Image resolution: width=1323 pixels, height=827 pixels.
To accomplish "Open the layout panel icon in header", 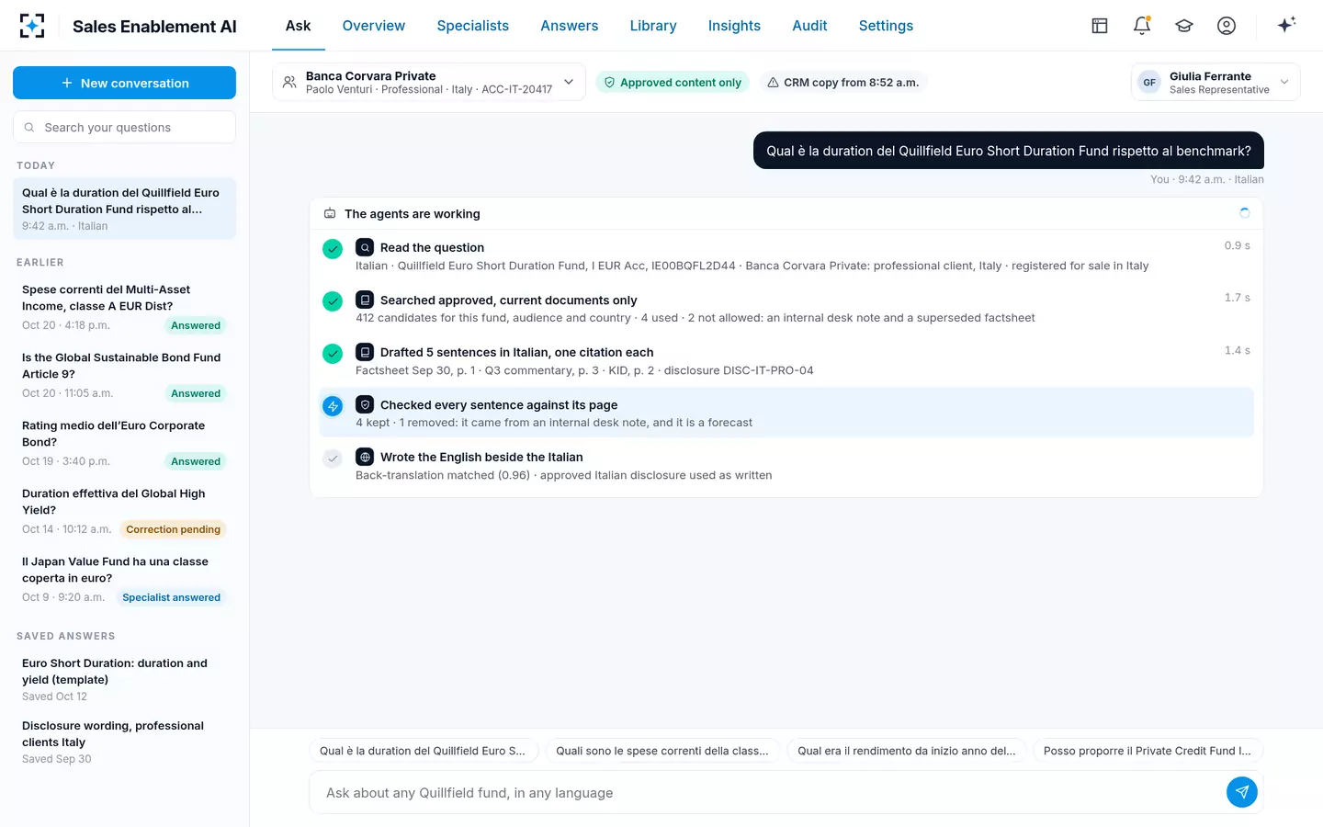I will coord(1100,26).
